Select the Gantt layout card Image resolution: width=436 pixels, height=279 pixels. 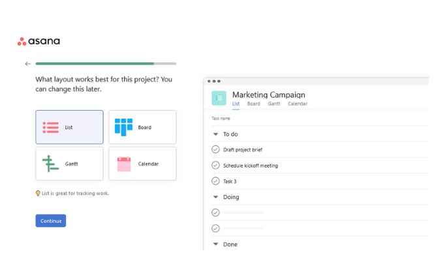(x=70, y=164)
